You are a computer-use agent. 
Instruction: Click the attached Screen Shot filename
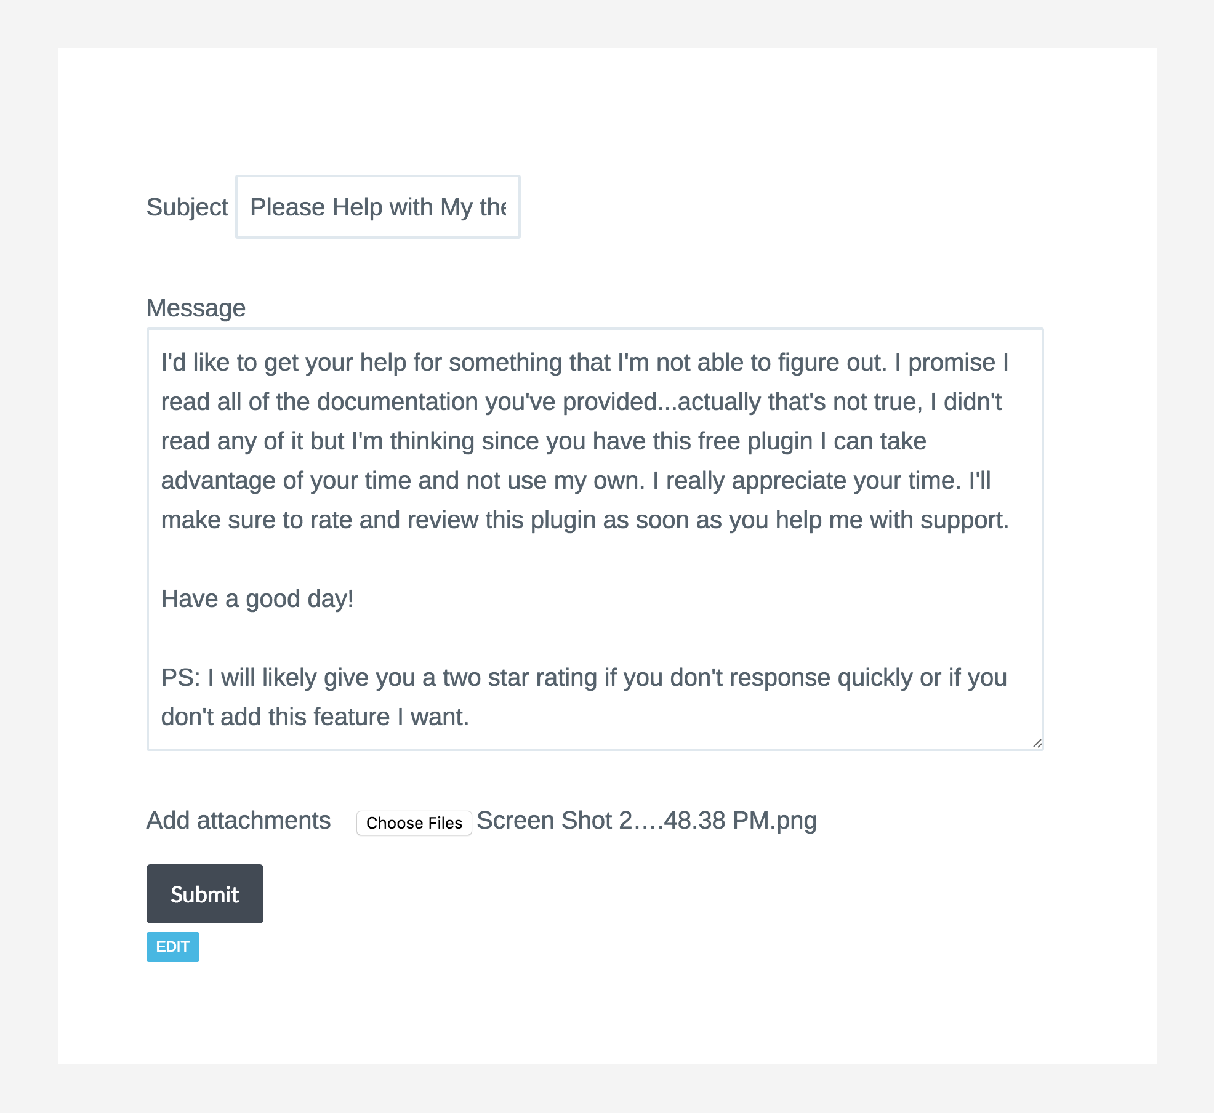pos(646,821)
